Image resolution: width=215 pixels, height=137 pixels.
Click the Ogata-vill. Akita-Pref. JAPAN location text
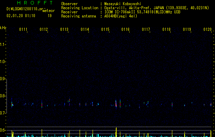(x=157, y=8)
